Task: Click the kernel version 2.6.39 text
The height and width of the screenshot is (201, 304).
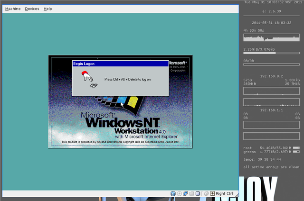Action: pyautogui.click(x=271, y=11)
